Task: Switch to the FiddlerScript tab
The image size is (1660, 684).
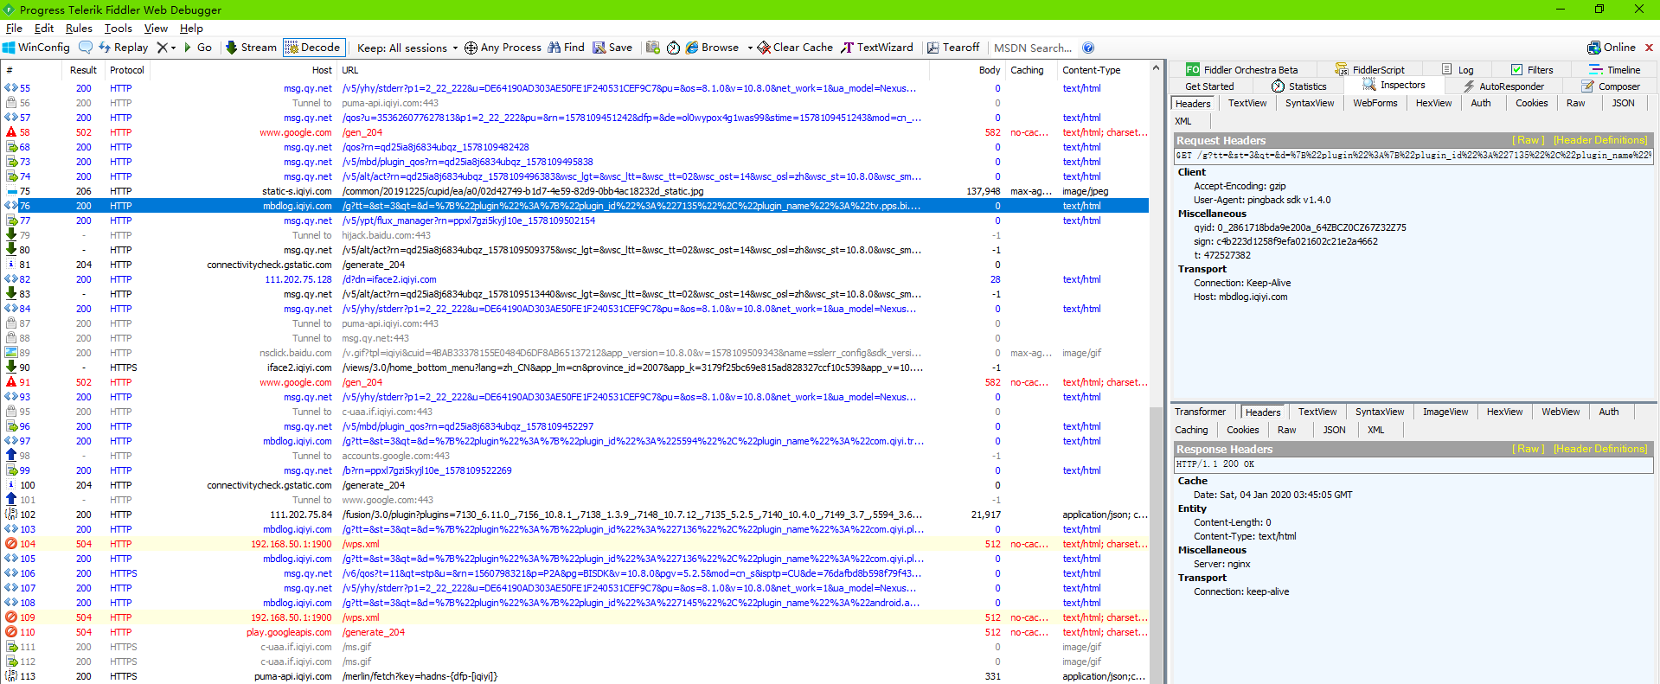Action: tap(1369, 70)
